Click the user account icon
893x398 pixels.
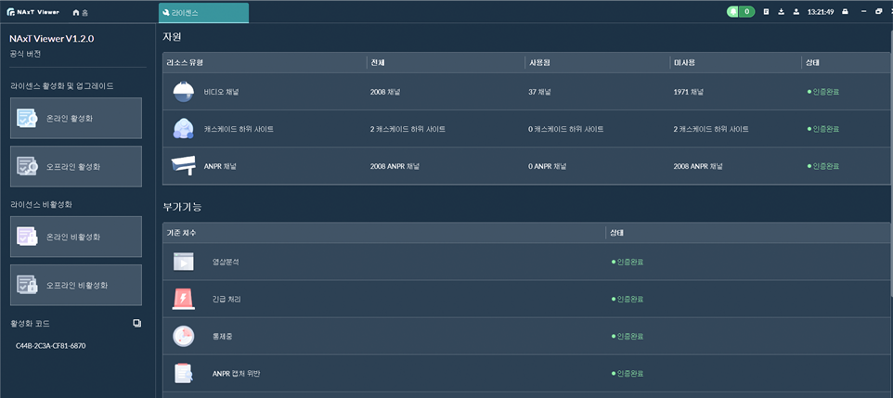pos(796,12)
